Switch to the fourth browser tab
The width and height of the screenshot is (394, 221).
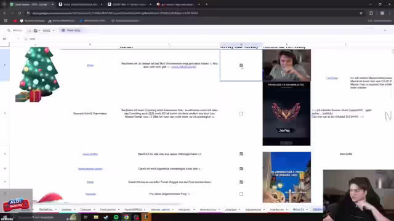178,4
